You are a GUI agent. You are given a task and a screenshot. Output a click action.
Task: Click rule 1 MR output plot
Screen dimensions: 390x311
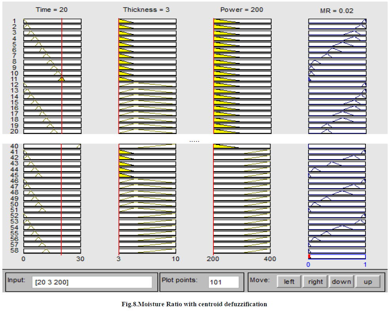coord(337,21)
